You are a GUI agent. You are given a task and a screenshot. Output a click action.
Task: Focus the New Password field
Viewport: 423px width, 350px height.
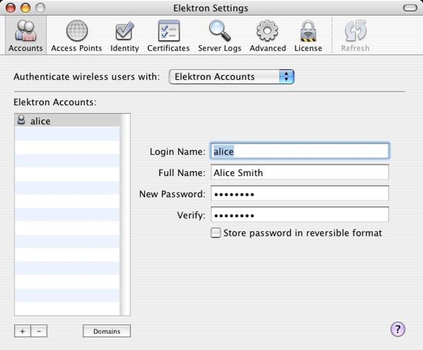coord(299,193)
